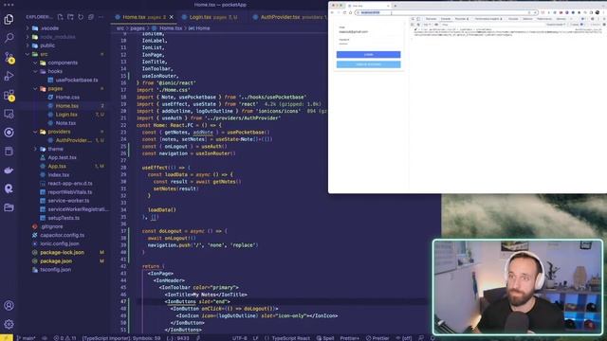
Task: Click the UTF-8 encoding status item
Action: [x=240, y=338]
